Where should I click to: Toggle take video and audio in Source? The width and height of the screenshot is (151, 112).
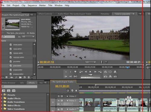(x=101, y=62)
